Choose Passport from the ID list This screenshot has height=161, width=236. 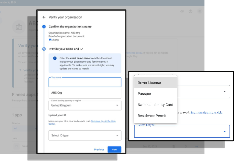(x=155, y=94)
